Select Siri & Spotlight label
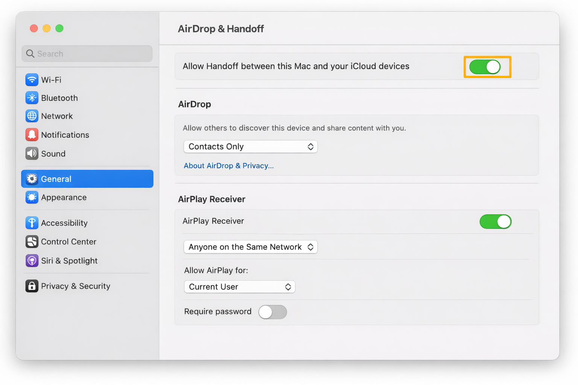578x385 pixels. pos(69,261)
